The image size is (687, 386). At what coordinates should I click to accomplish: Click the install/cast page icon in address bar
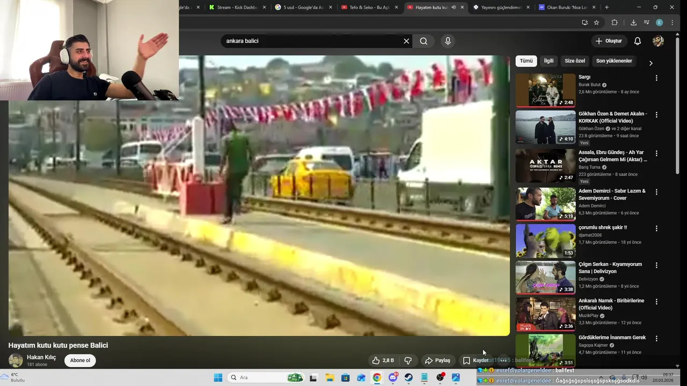coord(584,23)
